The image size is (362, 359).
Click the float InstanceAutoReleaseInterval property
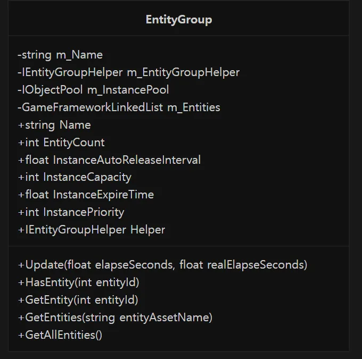pyautogui.click(x=109, y=160)
